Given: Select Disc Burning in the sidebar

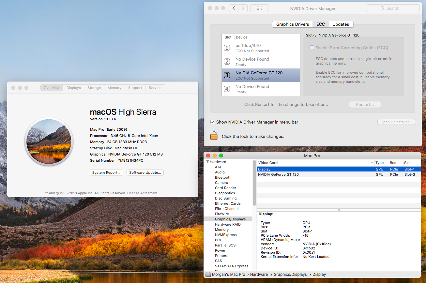Looking at the screenshot, I should pos(226,198).
